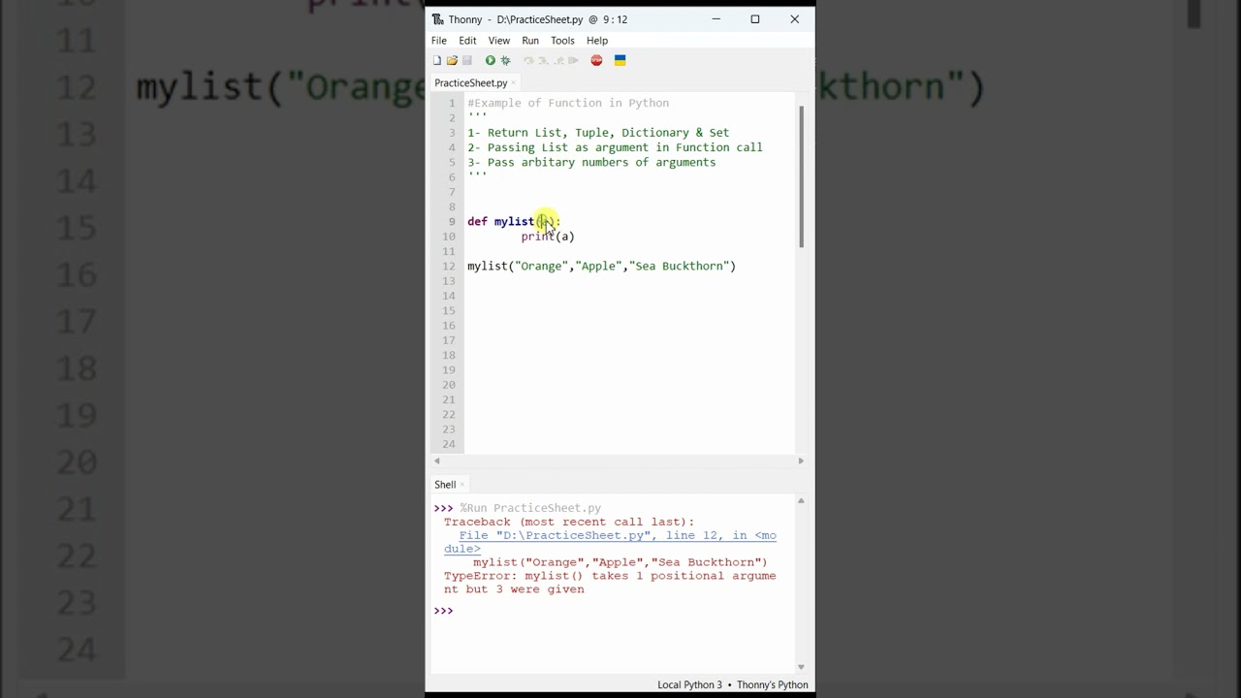Click the Save file icon
Screen dimensions: 1241x698
[466, 60]
